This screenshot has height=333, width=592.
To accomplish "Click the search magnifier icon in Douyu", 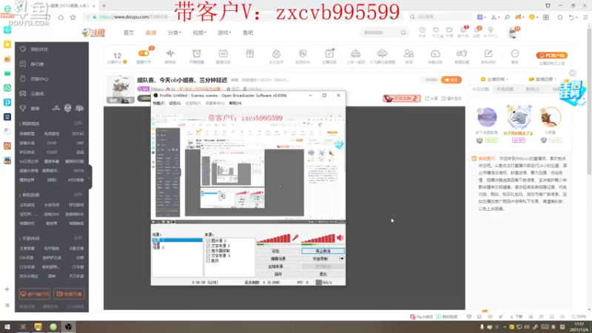I will 403,33.
